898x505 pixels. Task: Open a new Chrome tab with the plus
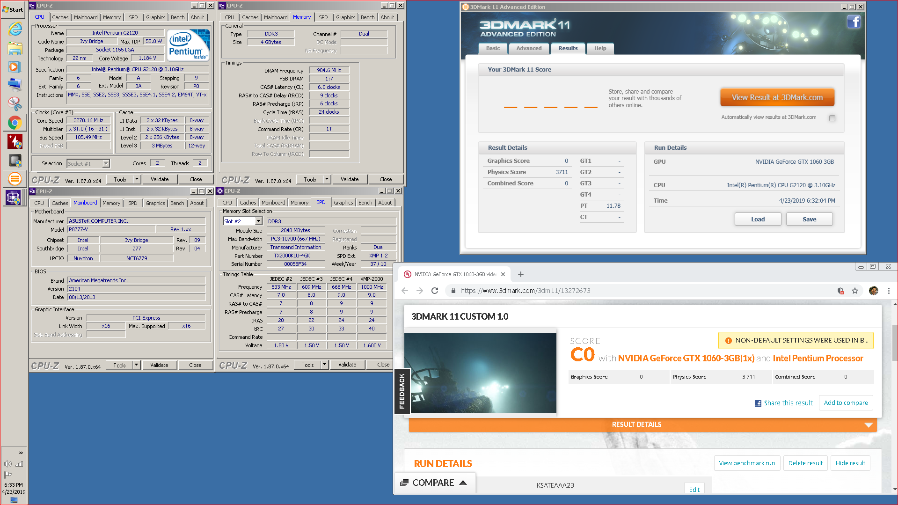pos(521,274)
